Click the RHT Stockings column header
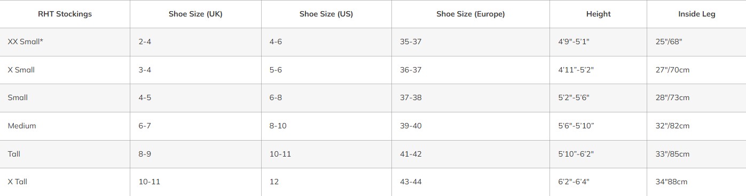Viewport: 746px width, 196px height. tap(65, 14)
